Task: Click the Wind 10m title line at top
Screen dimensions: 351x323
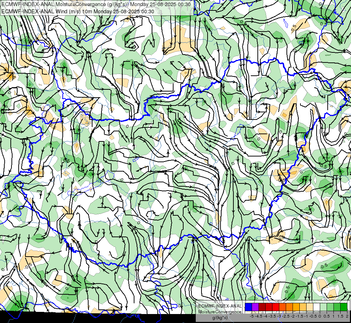Action: pos(77,11)
